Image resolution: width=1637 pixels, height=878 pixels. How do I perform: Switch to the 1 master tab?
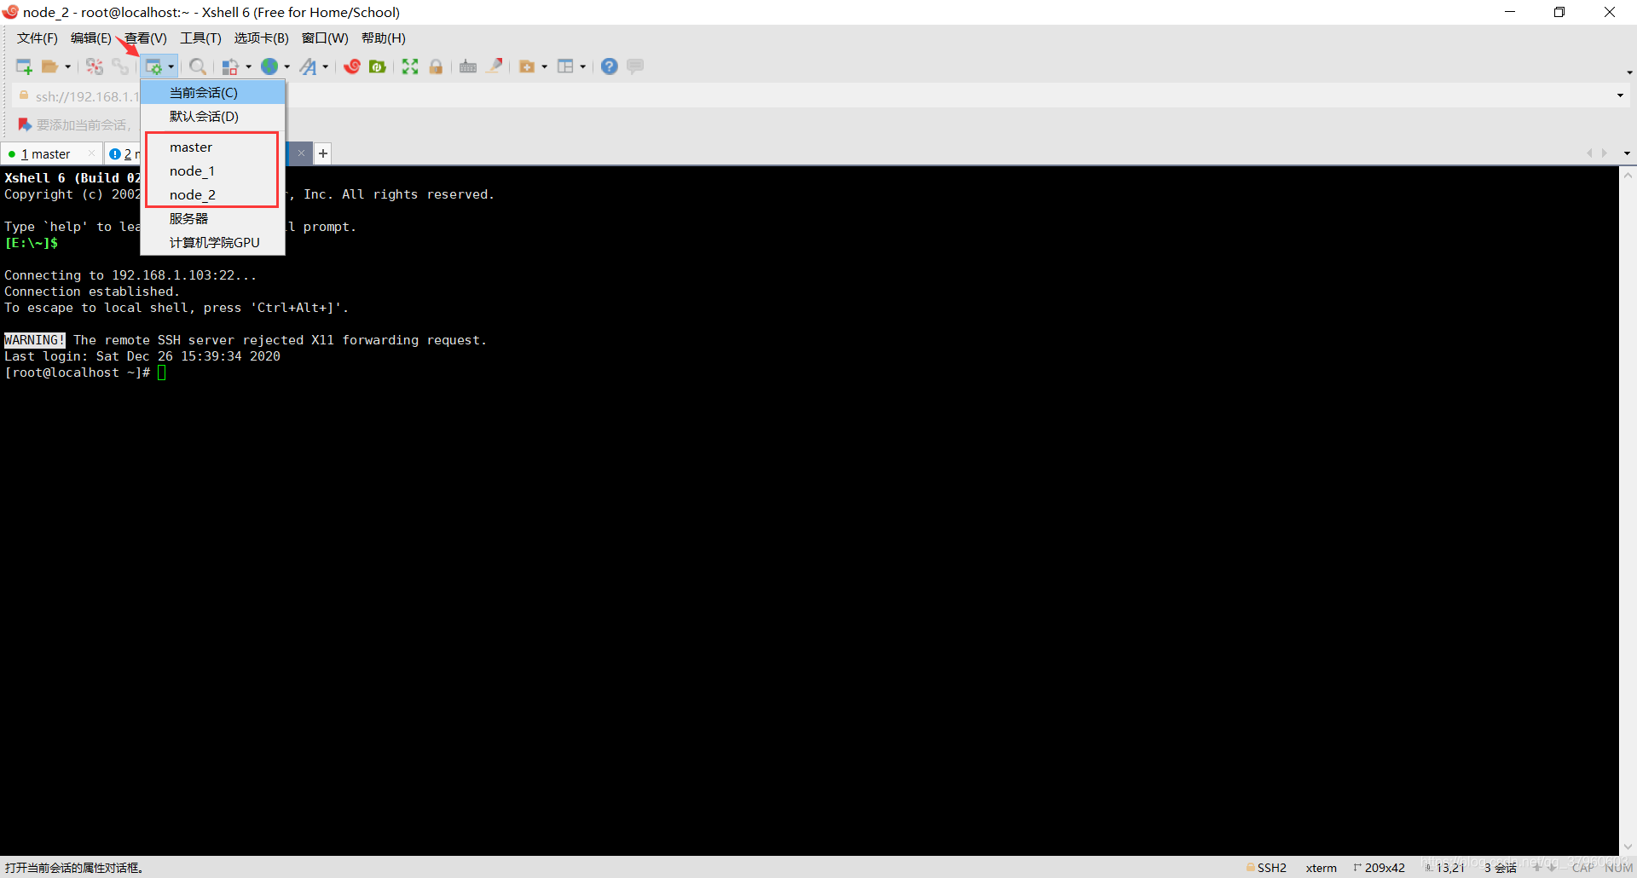pyautogui.click(x=51, y=154)
